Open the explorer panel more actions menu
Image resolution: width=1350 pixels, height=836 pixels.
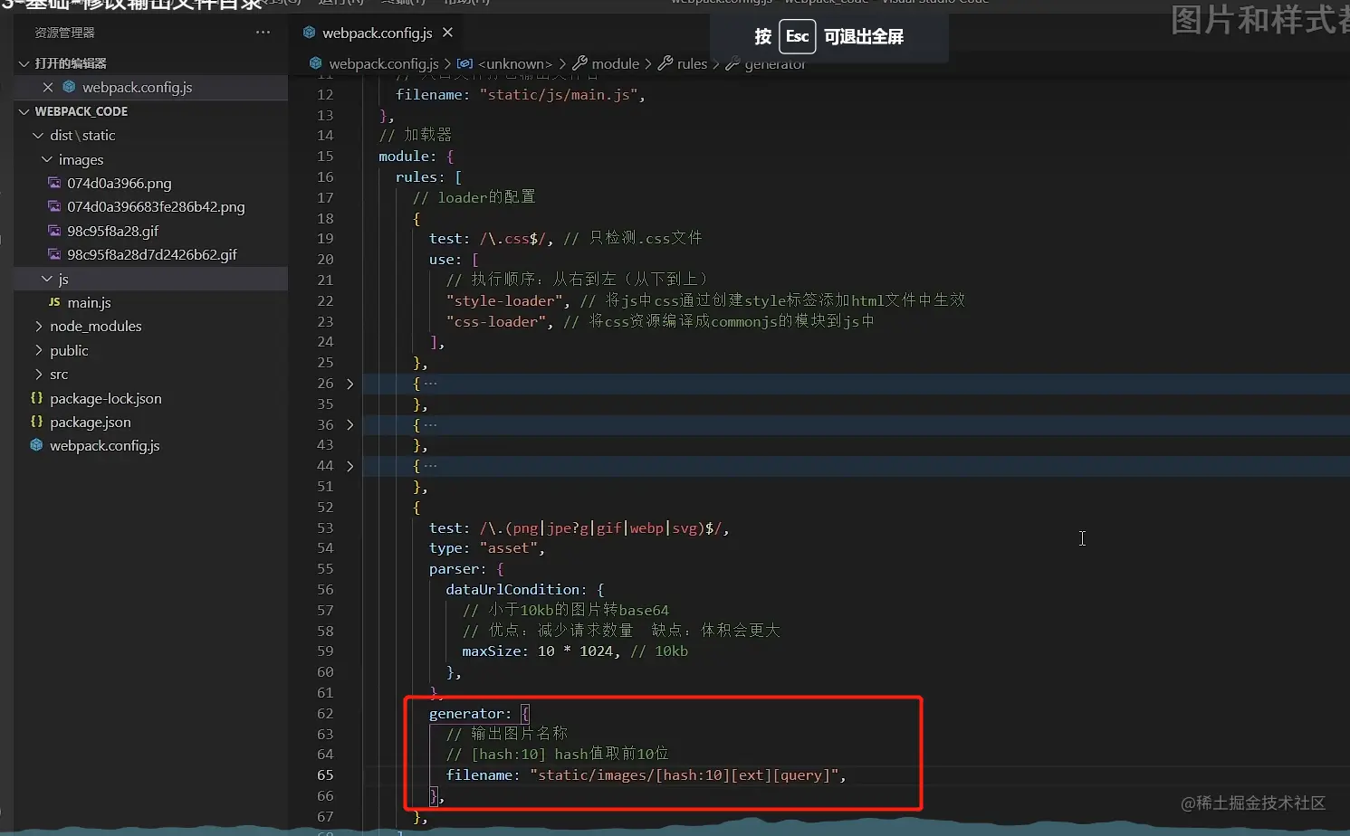[263, 33]
